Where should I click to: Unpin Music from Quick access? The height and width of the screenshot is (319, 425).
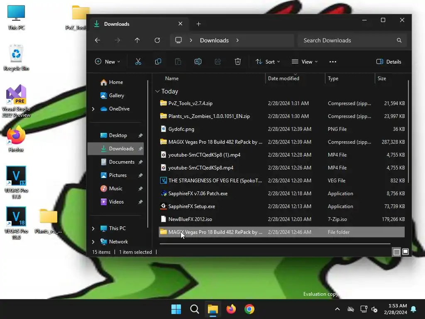click(x=140, y=189)
